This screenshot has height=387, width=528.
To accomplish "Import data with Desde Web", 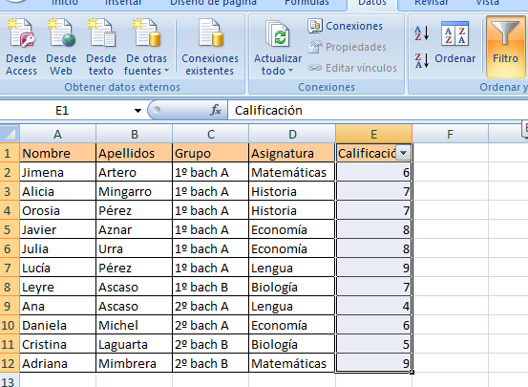I will [61, 48].
